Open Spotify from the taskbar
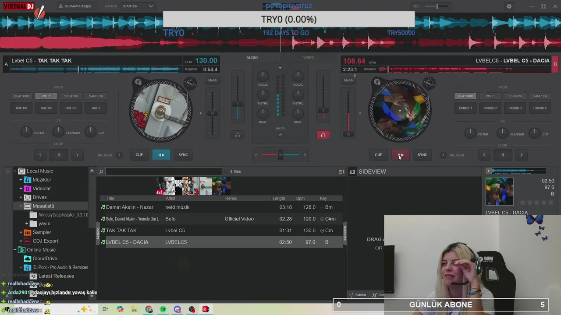 click(x=163, y=309)
